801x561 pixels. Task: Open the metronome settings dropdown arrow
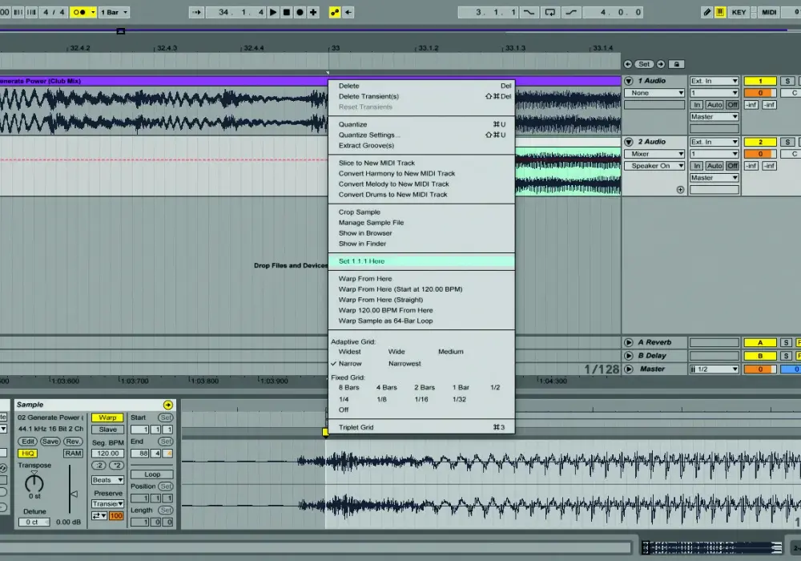coord(92,12)
